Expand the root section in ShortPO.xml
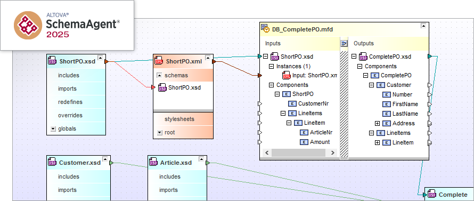 159,133
